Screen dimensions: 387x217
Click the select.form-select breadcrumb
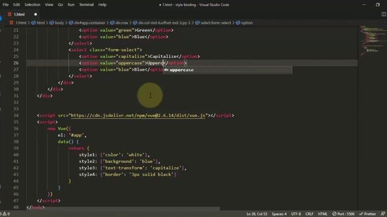213,23
